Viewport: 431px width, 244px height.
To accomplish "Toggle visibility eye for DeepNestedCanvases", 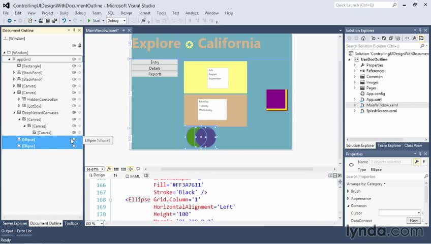I will (x=74, y=112).
